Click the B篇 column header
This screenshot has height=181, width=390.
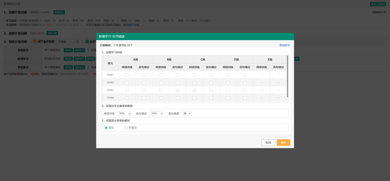169,59
